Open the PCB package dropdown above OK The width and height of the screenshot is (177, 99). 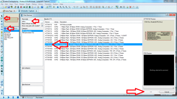click(159, 88)
